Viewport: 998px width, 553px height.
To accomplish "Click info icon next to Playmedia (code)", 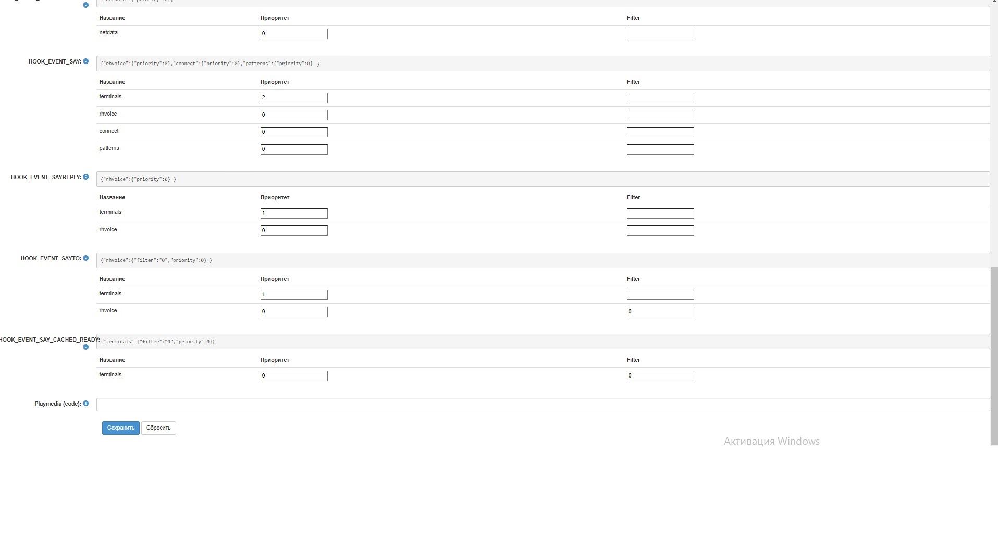I will pos(86,404).
